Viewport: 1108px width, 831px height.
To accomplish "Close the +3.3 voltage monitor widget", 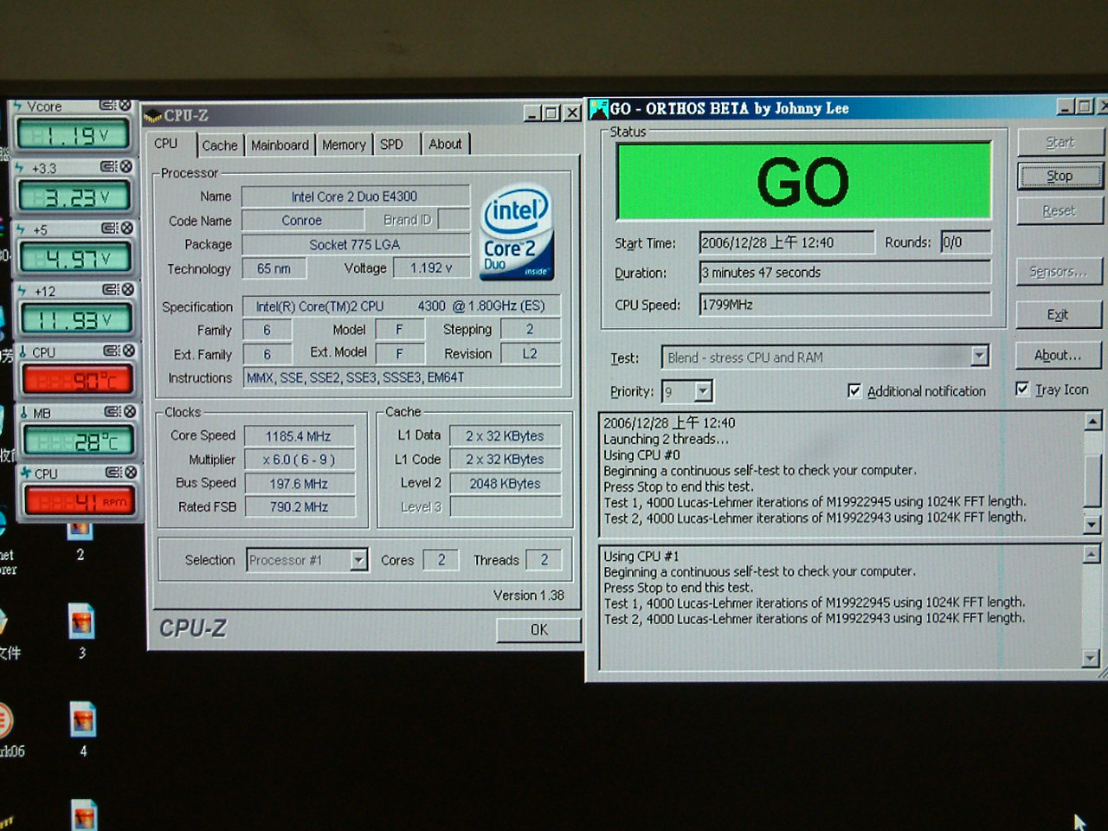I will [126, 166].
